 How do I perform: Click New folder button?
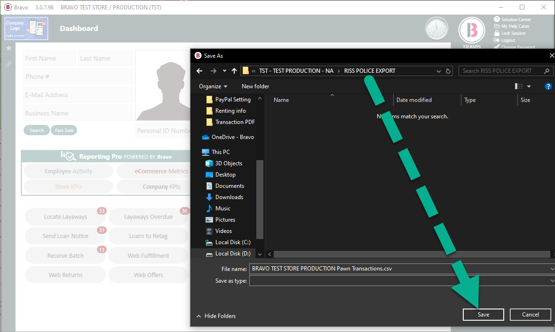click(x=255, y=86)
